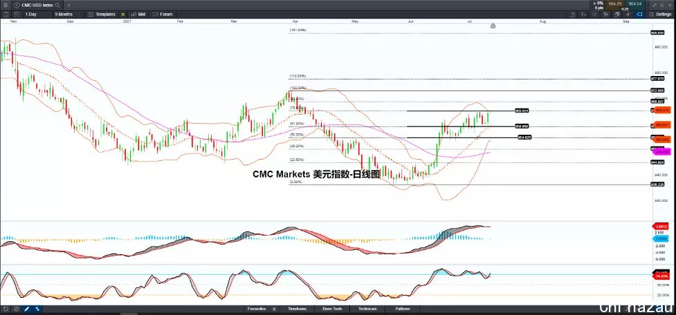This screenshot has height=315, width=676.
Task: Open the Favourites tab
Action: click(256, 309)
